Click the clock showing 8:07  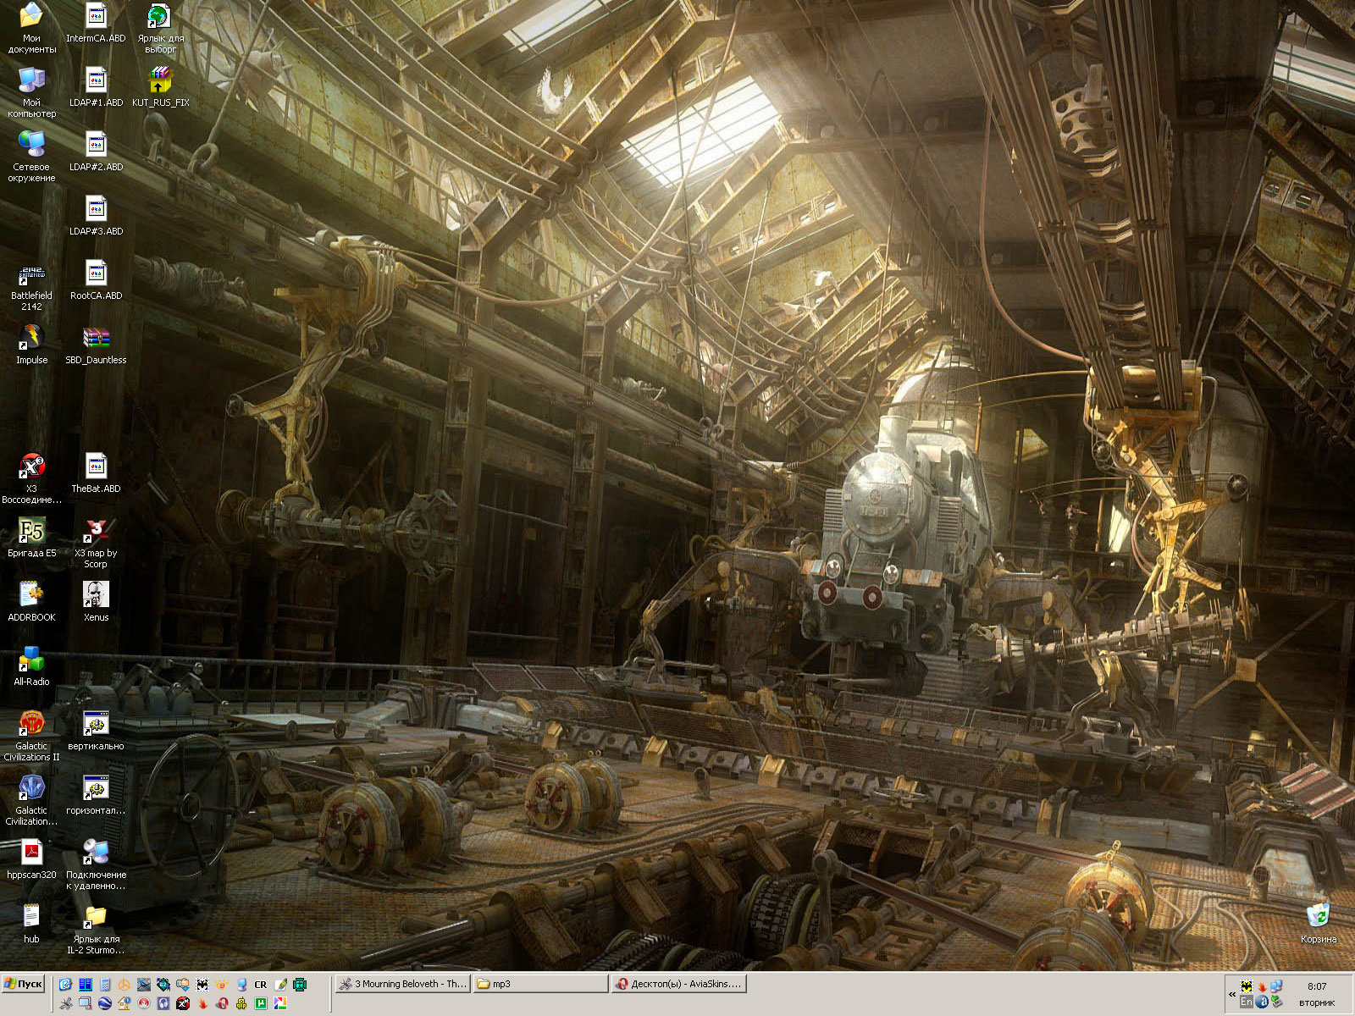[1317, 986]
